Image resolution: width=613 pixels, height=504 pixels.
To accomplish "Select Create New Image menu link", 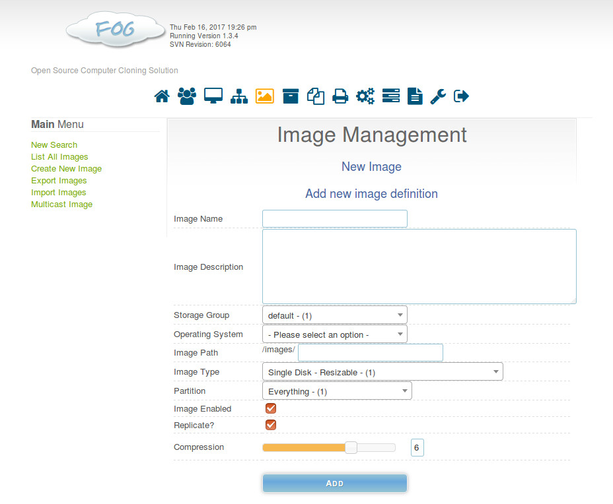I will tap(67, 169).
